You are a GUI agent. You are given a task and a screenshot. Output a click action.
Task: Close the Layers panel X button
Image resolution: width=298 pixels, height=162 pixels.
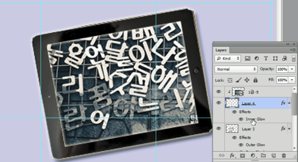pos(294,44)
